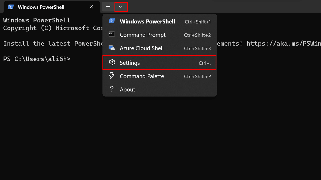This screenshot has height=180, width=321.
Task: Open the Command Palette menu entry
Action: point(142,76)
